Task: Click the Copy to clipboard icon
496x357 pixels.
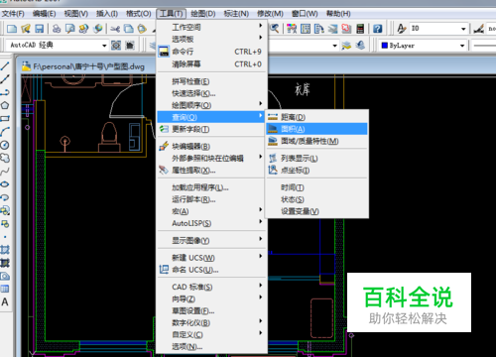Action: click(x=129, y=29)
